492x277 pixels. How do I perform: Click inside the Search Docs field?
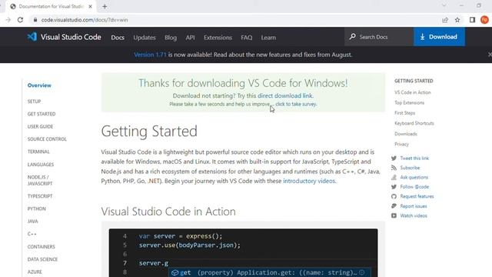379,37
